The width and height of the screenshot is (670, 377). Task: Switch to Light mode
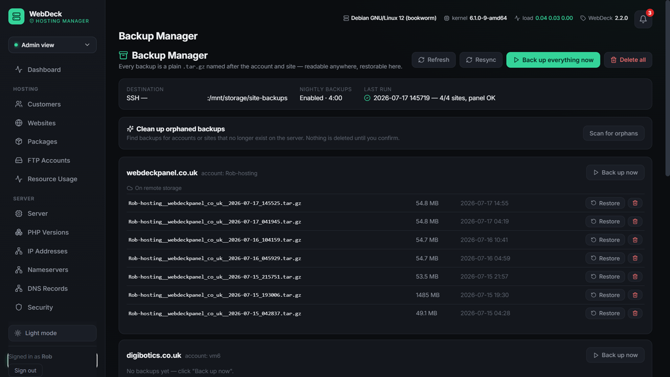coord(52,333)
